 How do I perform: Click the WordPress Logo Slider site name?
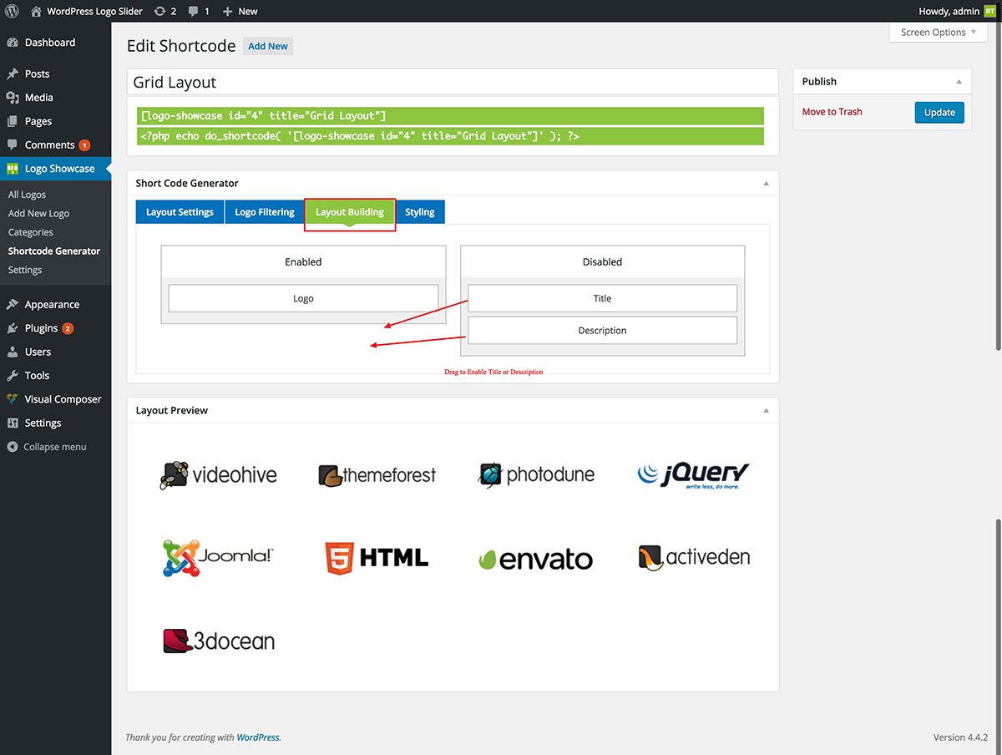click(94, 12)
